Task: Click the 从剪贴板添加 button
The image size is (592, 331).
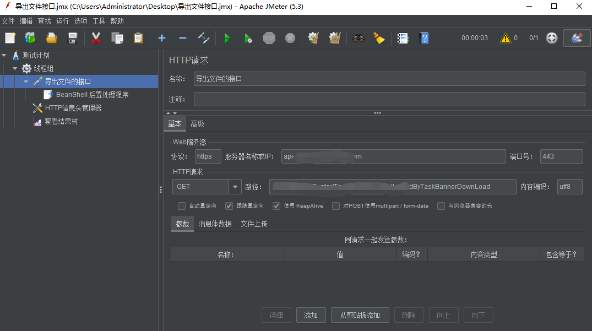Action: (x=360, y=315)
